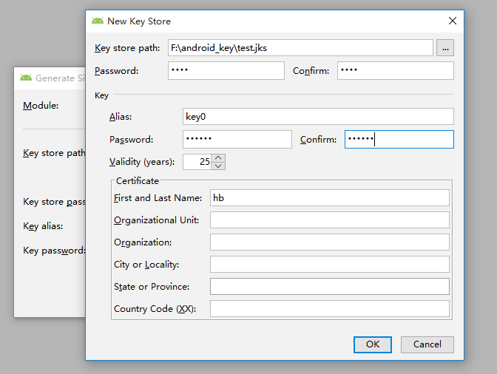Click the Android icon in Generate Signed dialog

pos(26,78)
